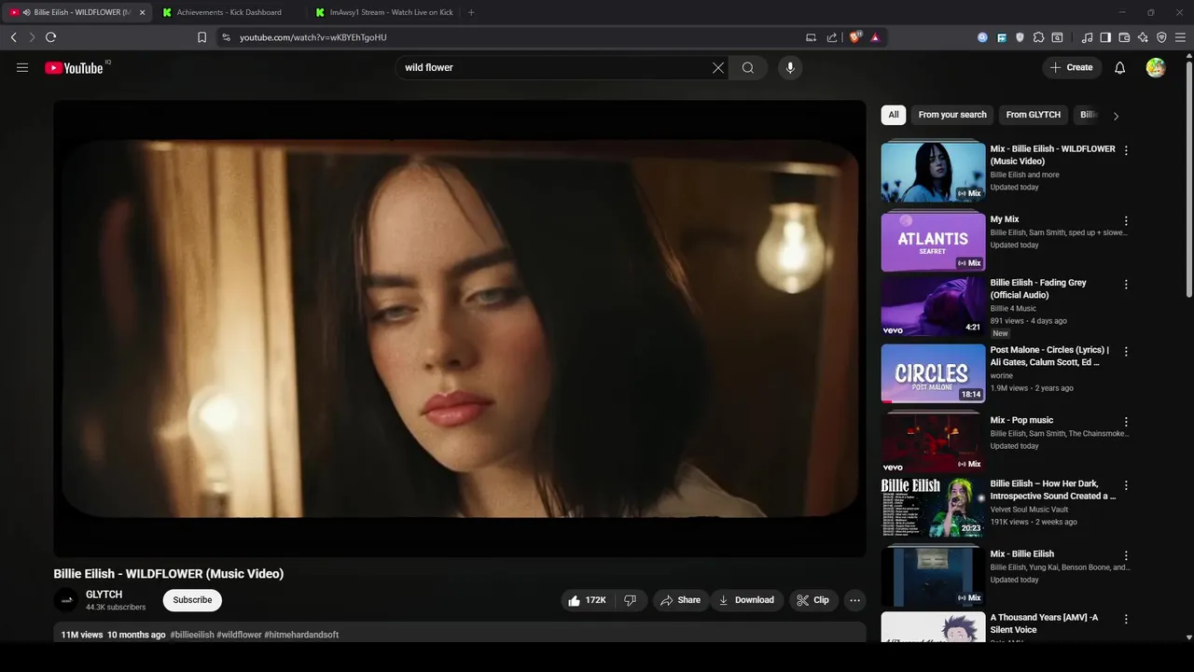
Task: Open the Create menu
Action: coord(1071,67)
